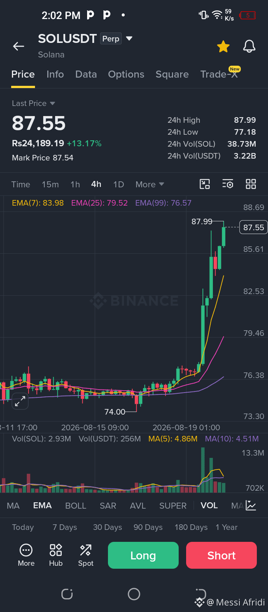Screen dimensions: 268x612
Task: Tap the red Short button
Action: tap(221, 555)
